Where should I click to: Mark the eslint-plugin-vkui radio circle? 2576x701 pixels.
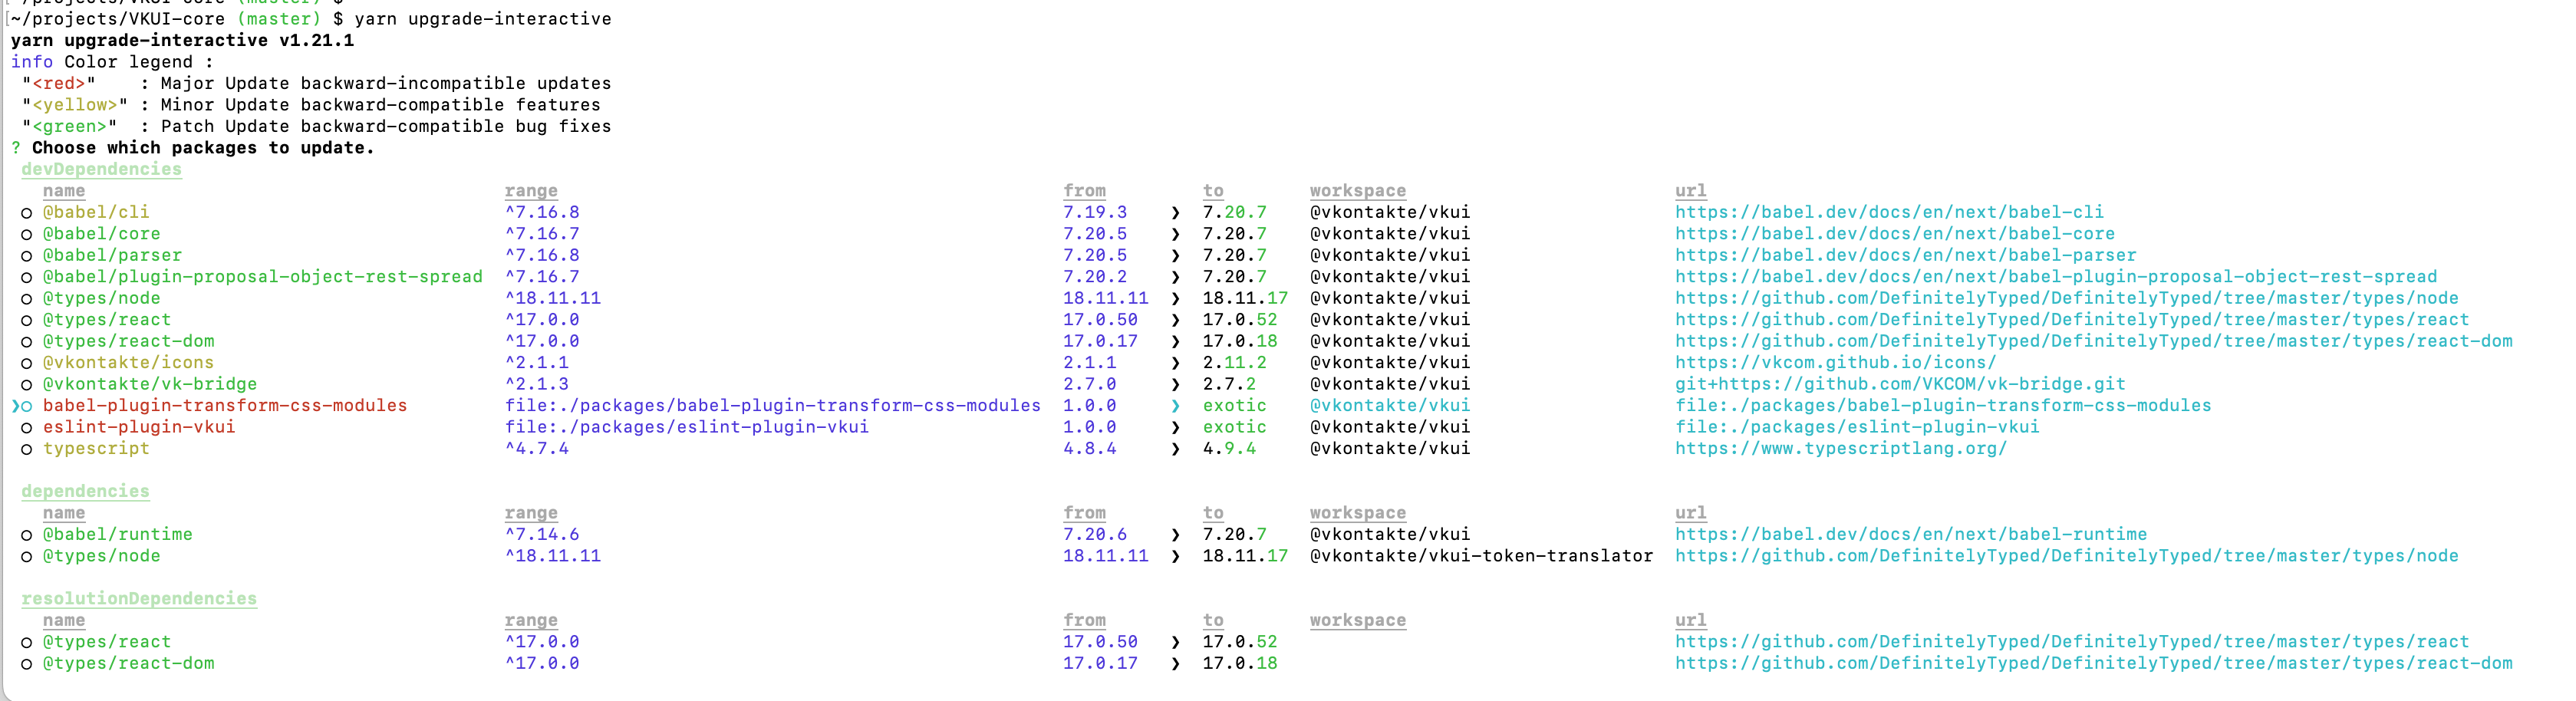click(x=27, y=428)
